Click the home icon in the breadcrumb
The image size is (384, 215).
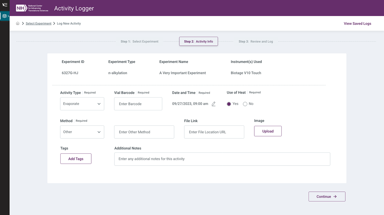[x=18, y=23]
